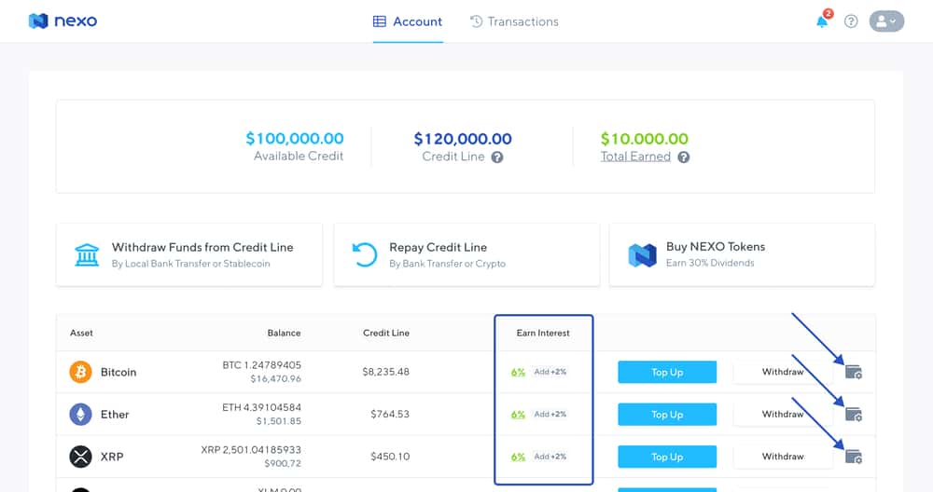
Task: Click the Bitcoin asset name
Action: pyautogui.click(x=118, y=372)
